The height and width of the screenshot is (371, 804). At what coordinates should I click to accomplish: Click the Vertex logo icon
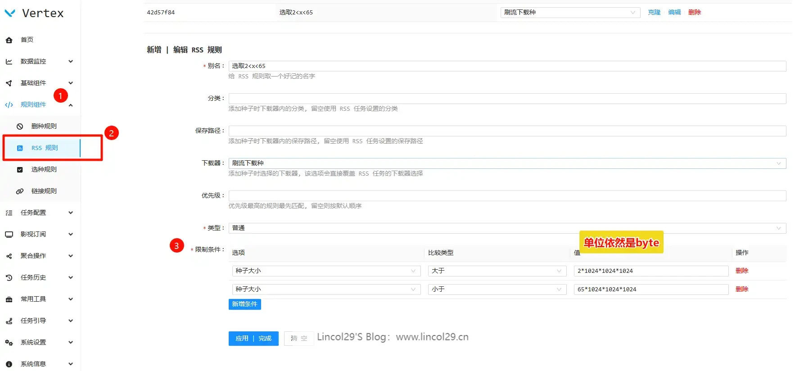[10, 13]
